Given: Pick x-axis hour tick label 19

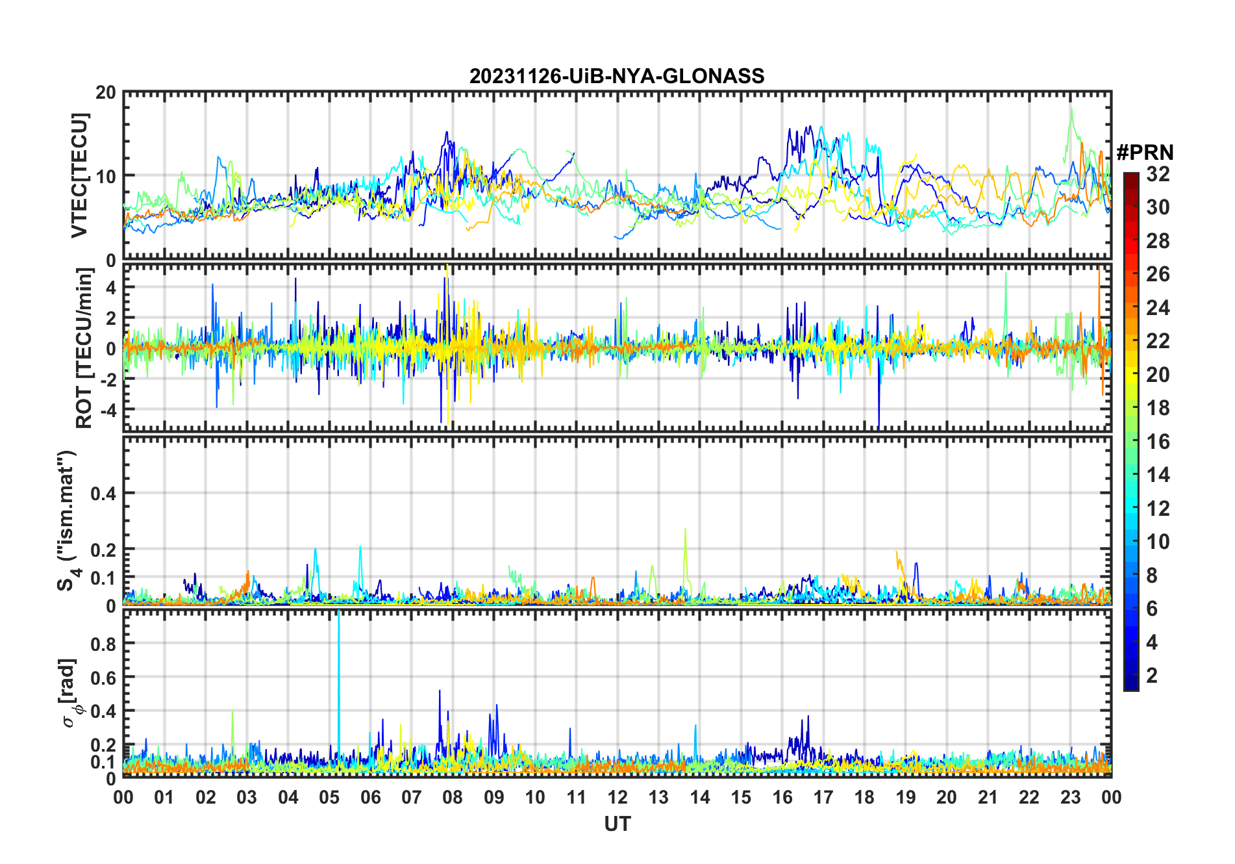Looking at the screenshot, I should (x=906, y=797).
